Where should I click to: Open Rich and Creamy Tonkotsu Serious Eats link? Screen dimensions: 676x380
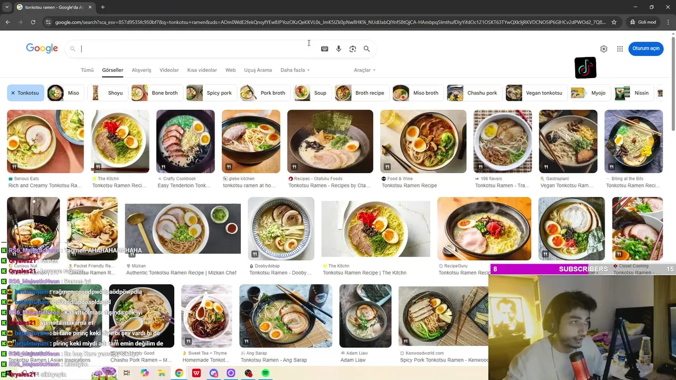pyautogui.click(x=45, y=186)
